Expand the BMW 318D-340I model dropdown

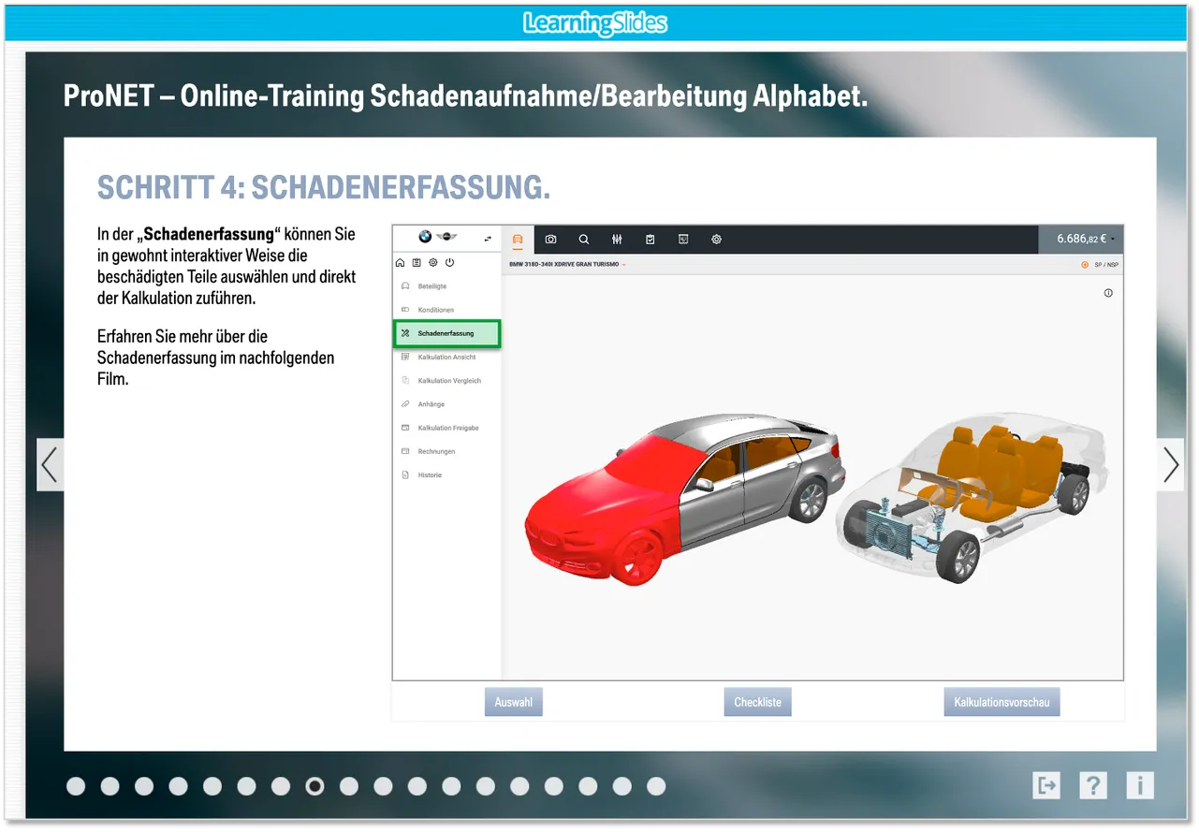point(567,265)
